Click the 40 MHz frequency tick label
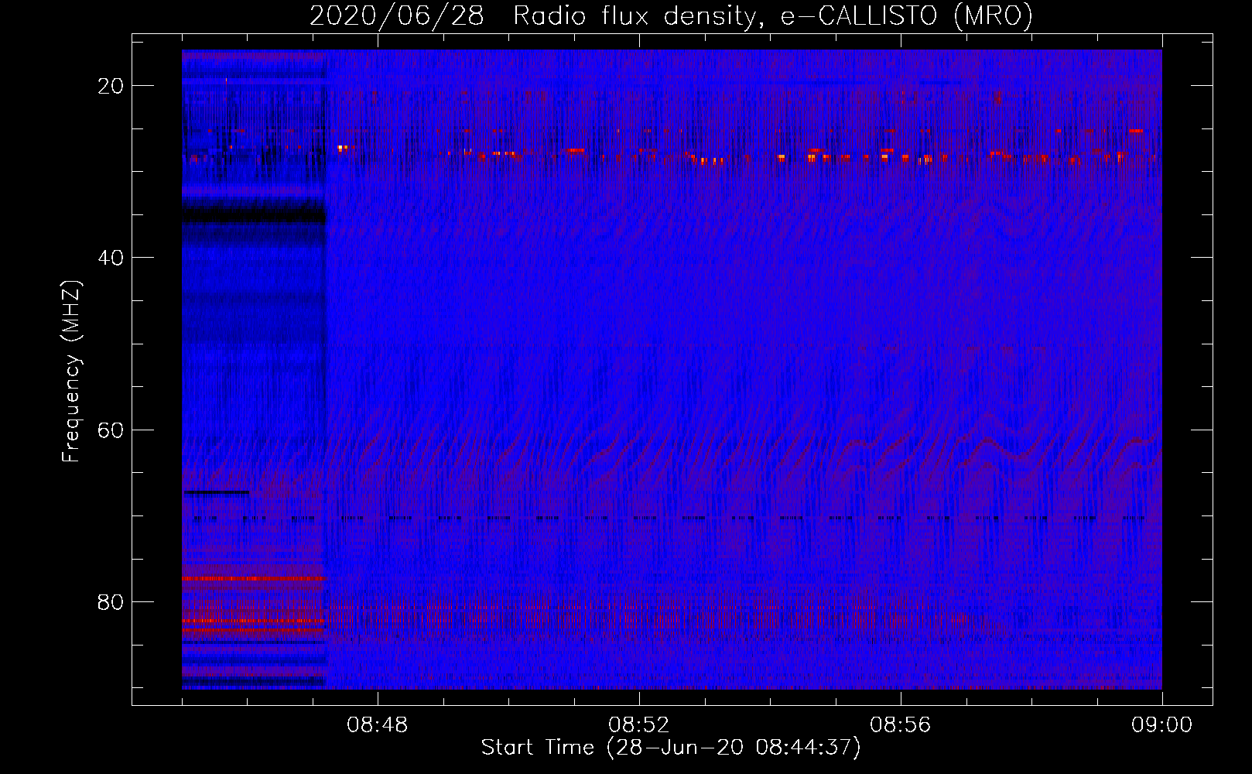The width and height of the screenshot is (1252, 774). [x=111, y=258]
